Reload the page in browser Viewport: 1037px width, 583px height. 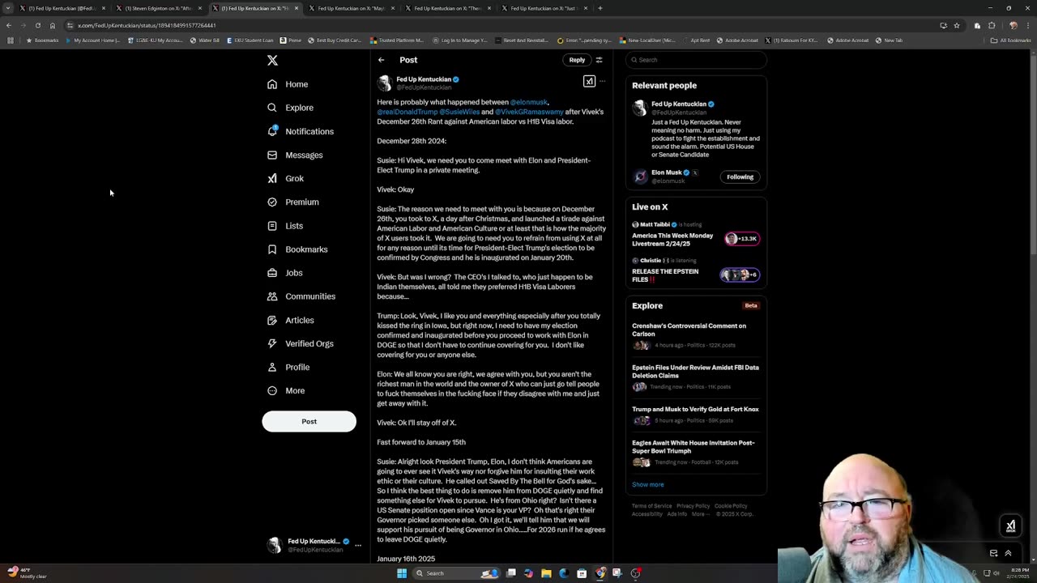37,25
